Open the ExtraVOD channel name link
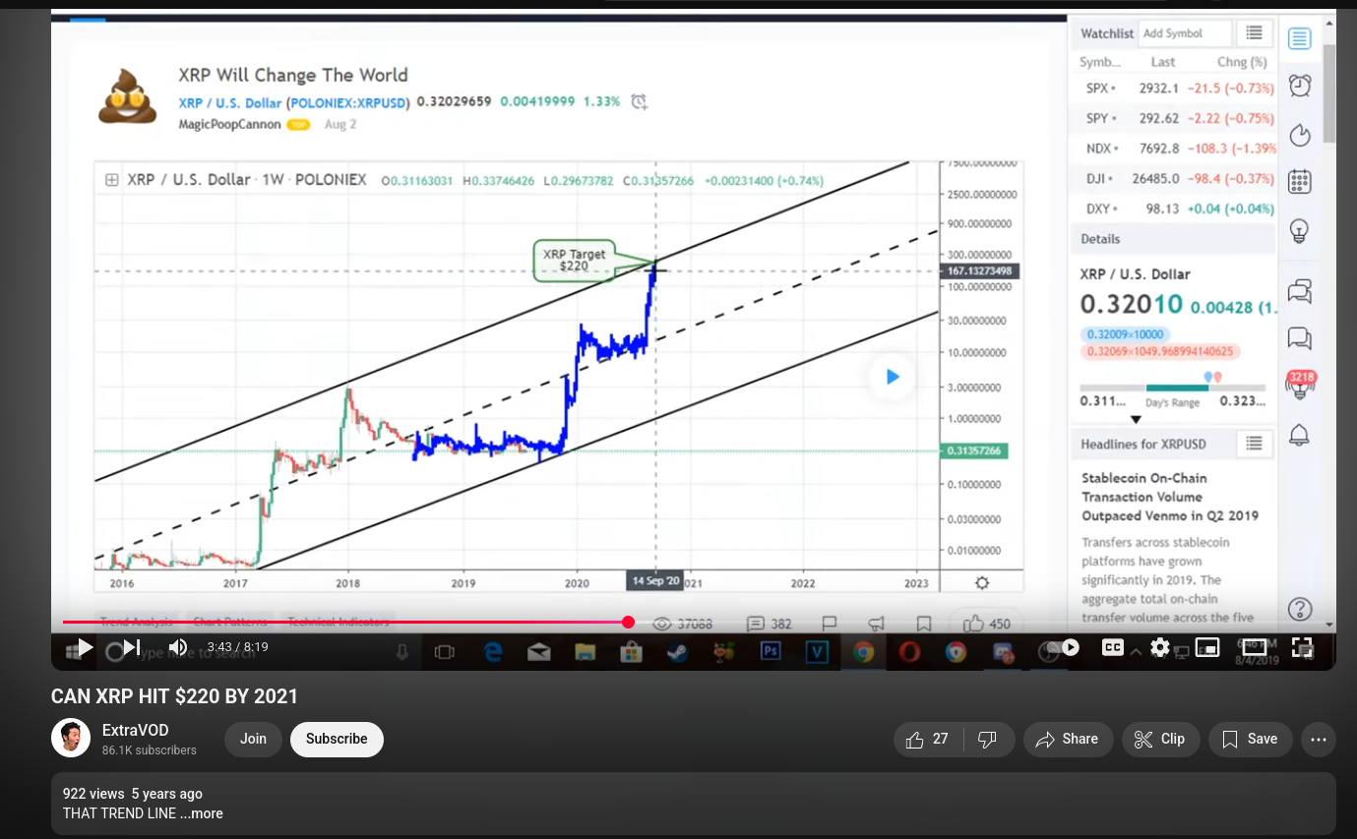1357x839 pixels. tap(136, 730)
